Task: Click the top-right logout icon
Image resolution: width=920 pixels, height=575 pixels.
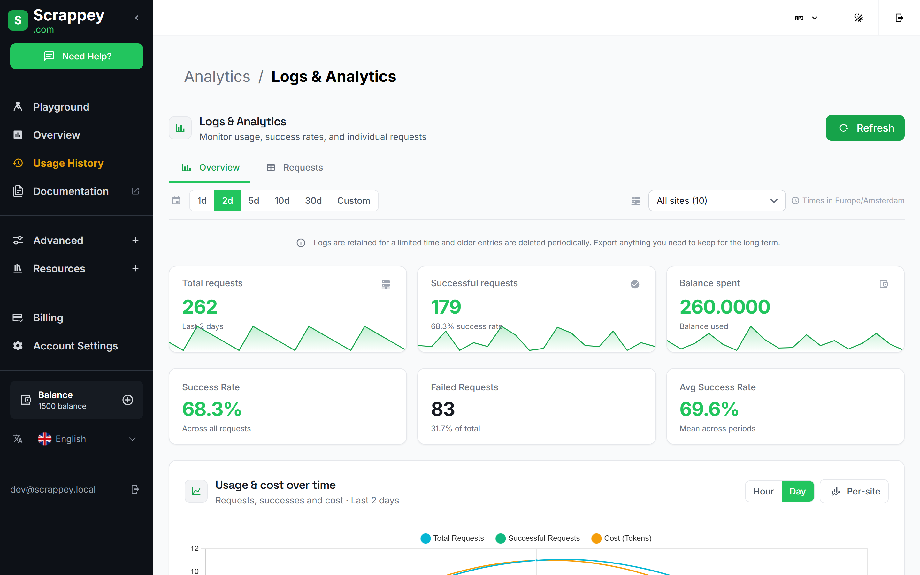Action: pos(899,18)
